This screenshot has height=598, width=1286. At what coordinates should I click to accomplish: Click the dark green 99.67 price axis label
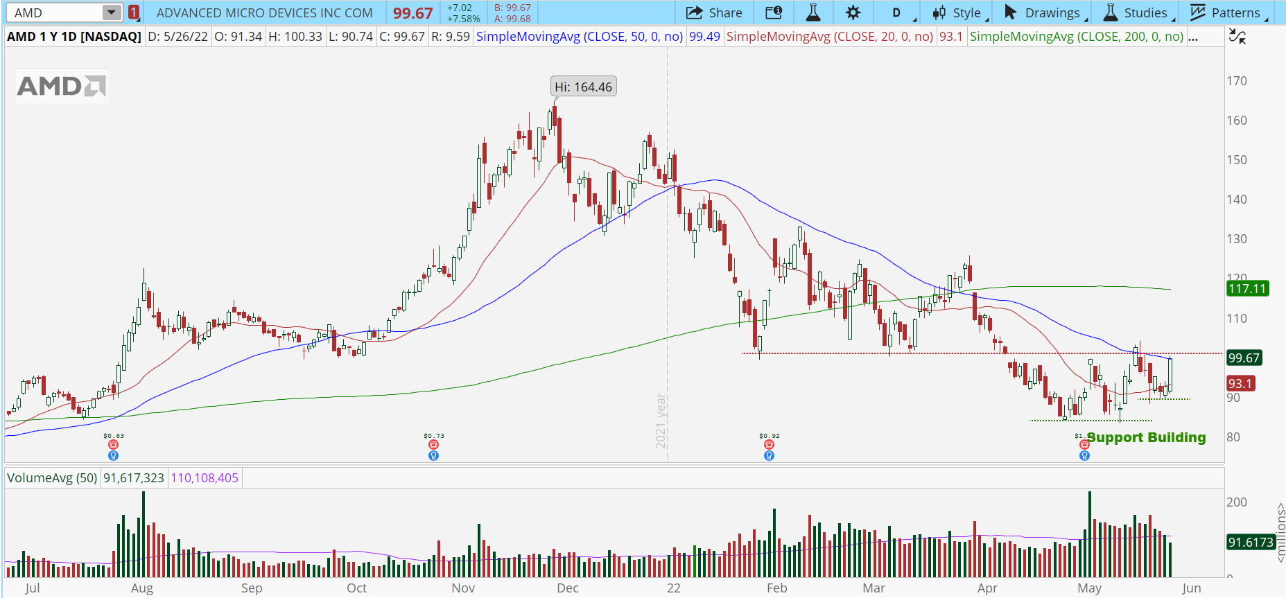1244,358
